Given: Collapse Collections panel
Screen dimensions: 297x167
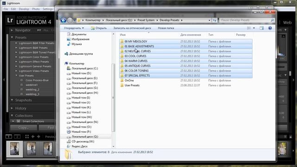Looking at the screenshot, I should (12, 116).
